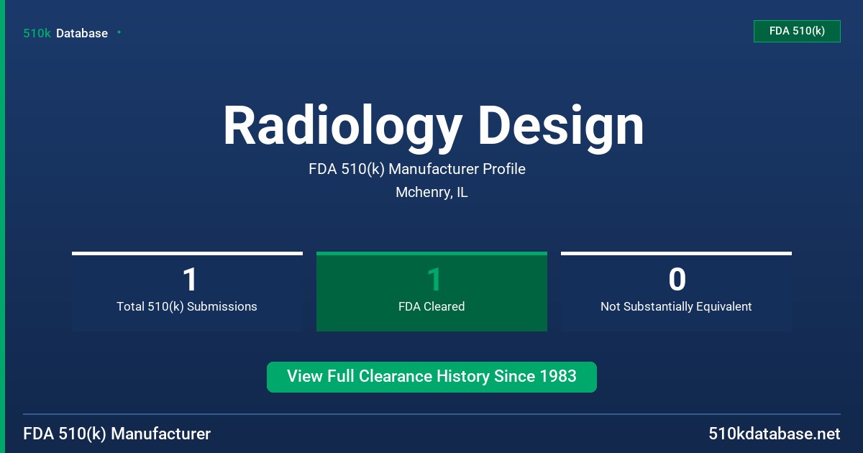Select the FDA 510(k) Manufacturer Profile subtitle
863x453 pixels.
(417, 169)
